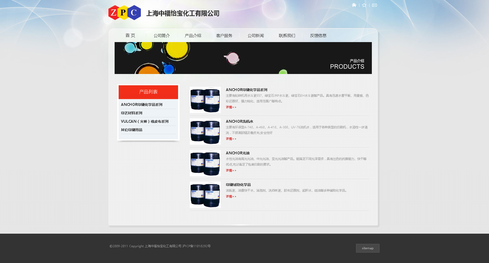489x263 pixels.
Task: Select the 联系我们 menu item
Action: 287,35
